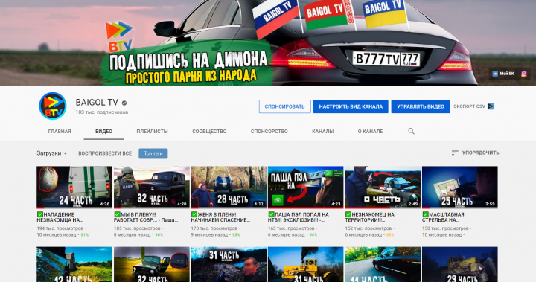
Task: Click the '91%' like rating
Action: 84,235
